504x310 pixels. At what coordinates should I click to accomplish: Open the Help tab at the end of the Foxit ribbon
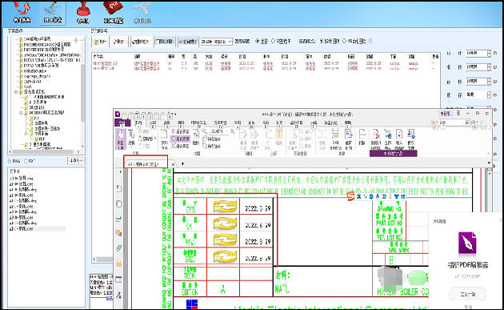click(348, 123)
